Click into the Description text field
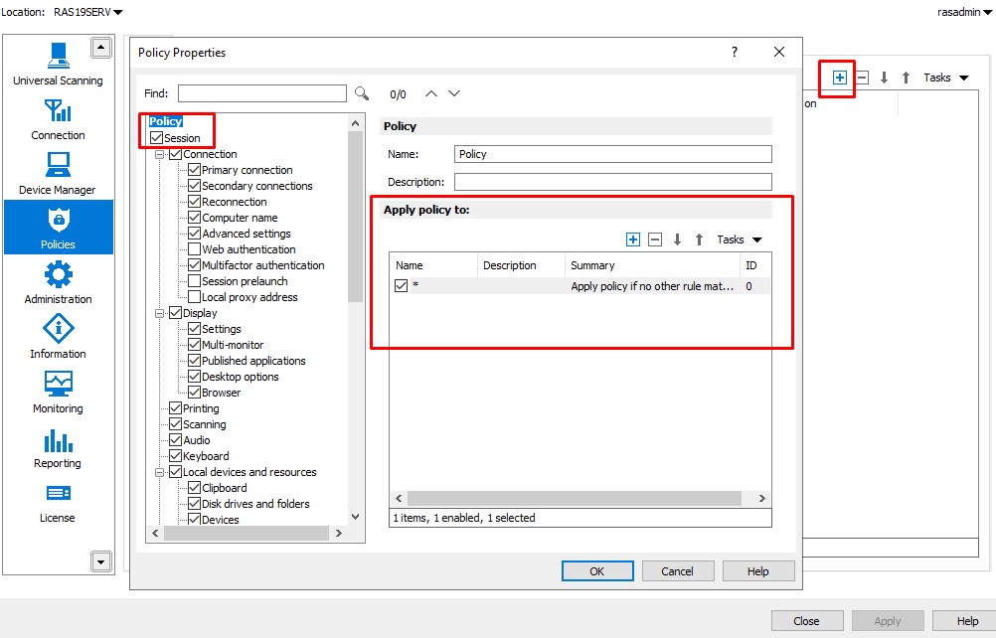Image resolution: width=996 pixels, height=638 pixels. (612, 182)
